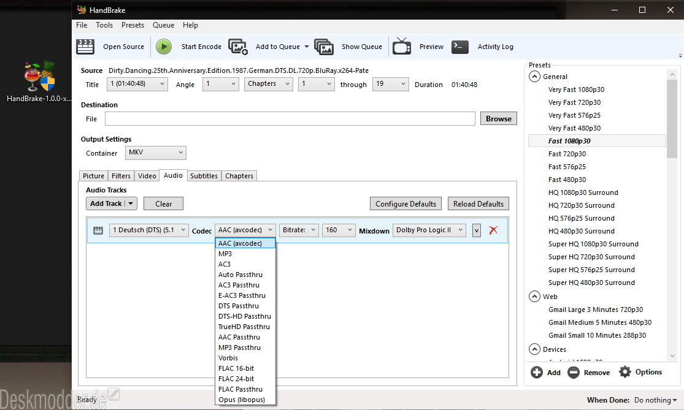Screen dimensions: 684x410
Task: Open the Tools menu
Action: tap(104, 25)
